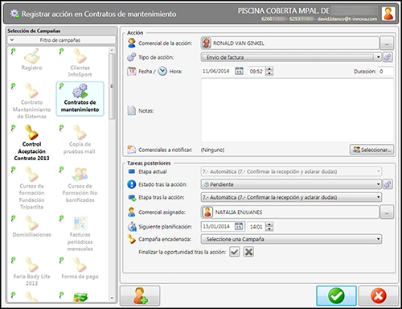Open calendar picker for Siguiente planificación
Viewport: 402px width, 309px height.
[239, 226]
